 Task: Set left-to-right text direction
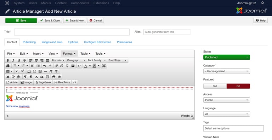tap(51, 72)
